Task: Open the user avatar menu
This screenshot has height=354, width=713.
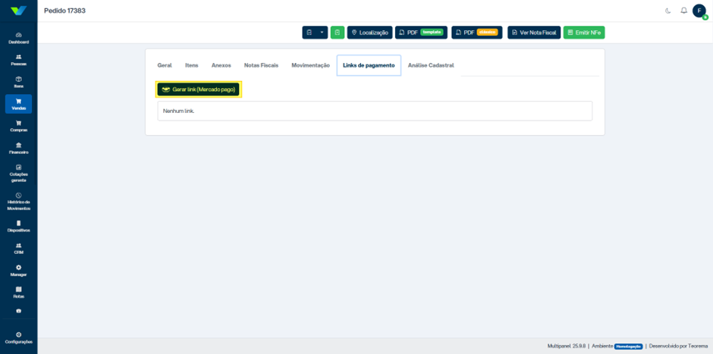Action: (699, 11)
